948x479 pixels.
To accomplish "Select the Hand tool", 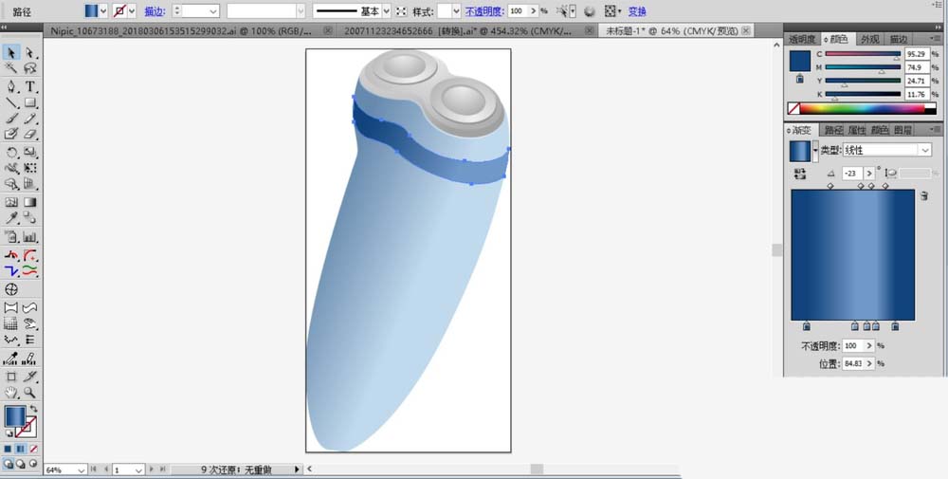I will (x=11, y=393).
